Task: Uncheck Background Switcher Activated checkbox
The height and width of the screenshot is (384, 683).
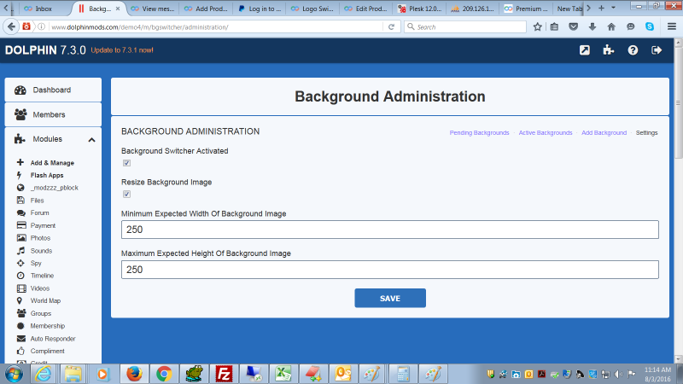Action: click(x=126, y=163)
